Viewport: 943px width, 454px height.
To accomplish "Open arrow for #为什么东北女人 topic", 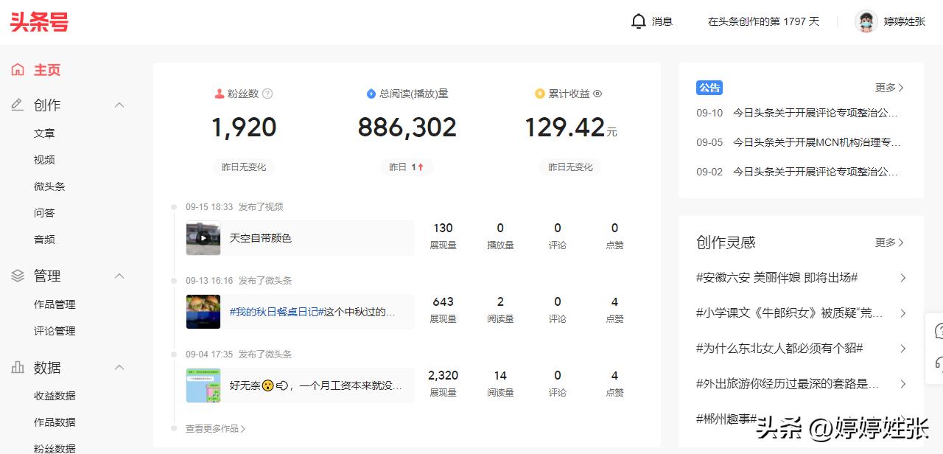I will 903,349.
